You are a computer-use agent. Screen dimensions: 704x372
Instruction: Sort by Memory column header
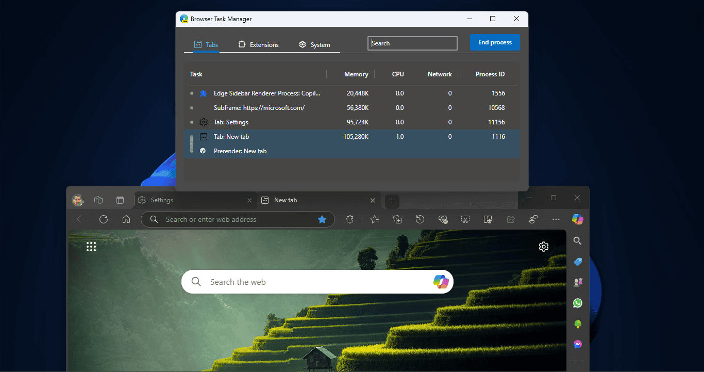click(x=356, y=74)
